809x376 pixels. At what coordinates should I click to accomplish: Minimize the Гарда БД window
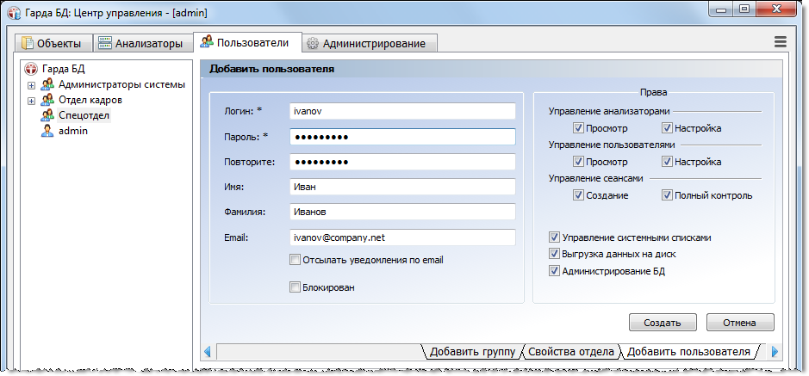pos(721,9)
